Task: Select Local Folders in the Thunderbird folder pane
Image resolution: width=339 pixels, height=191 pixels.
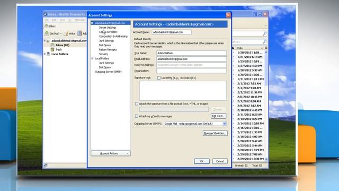Action: [x=60, y=54]
